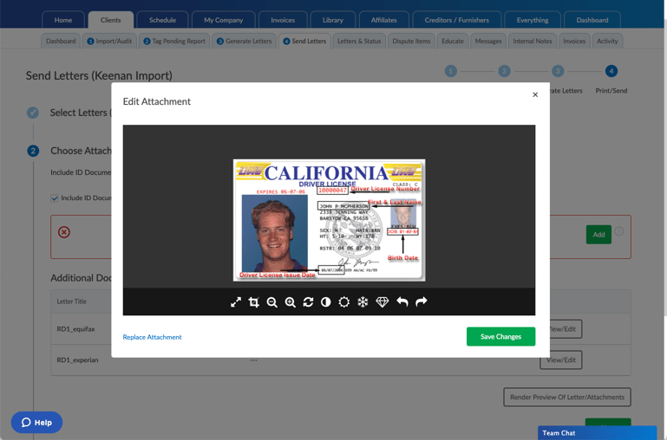
Task: Click the fullscreen expand arrows icon
Action: [x=236, y=302]
